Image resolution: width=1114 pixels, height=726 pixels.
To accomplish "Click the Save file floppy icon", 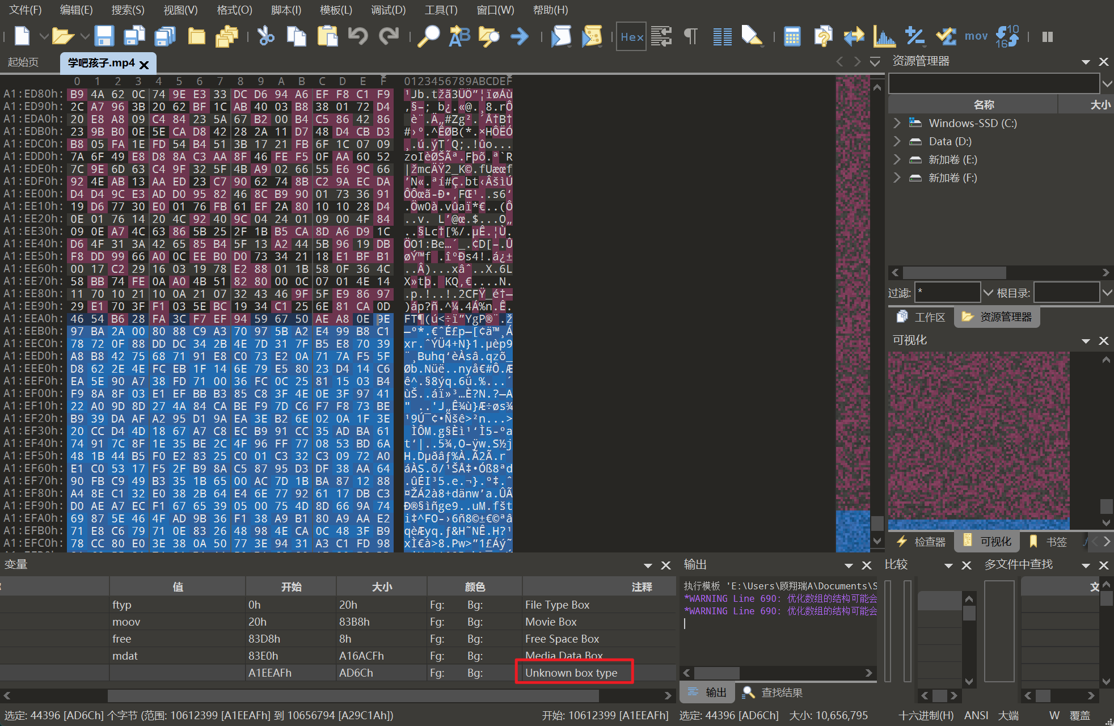I will (x=104, y=36).
